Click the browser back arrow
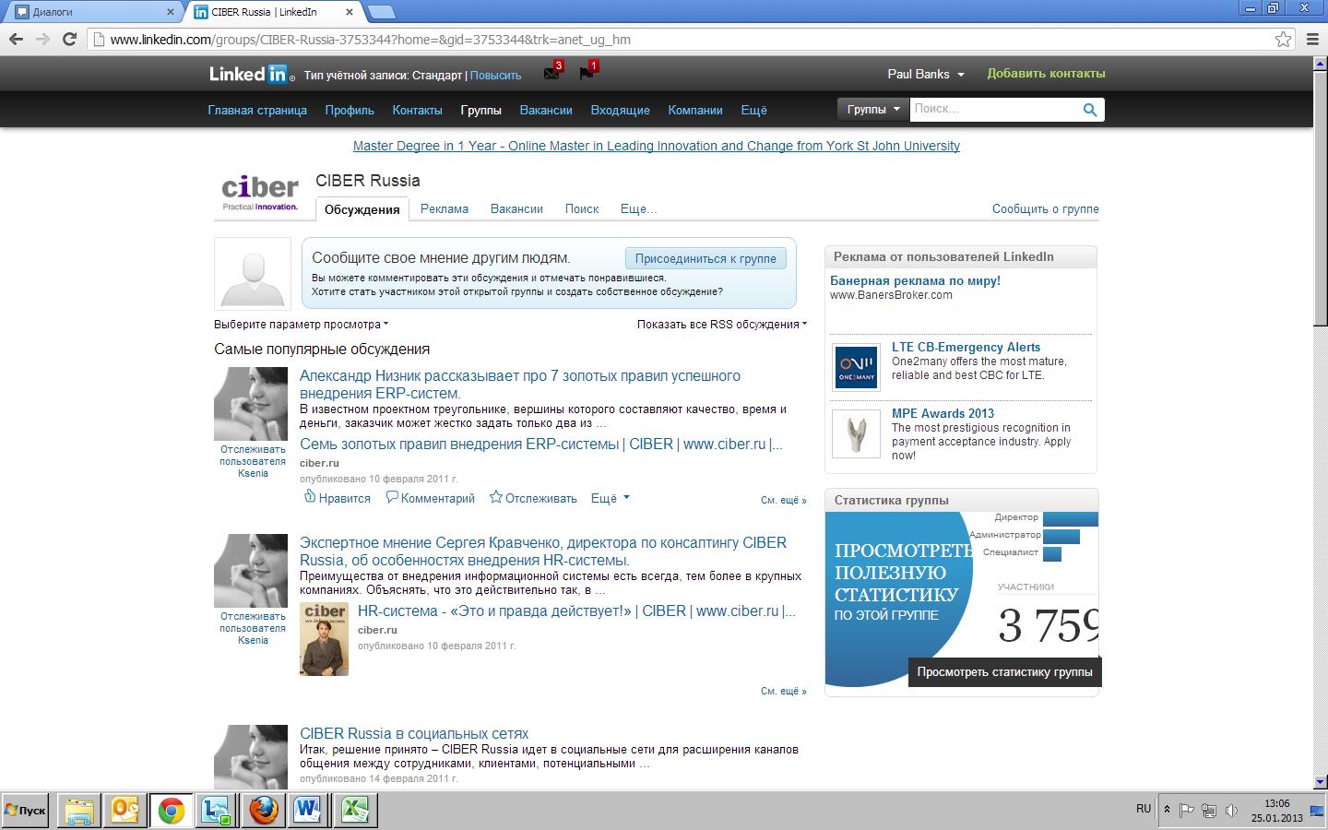Screen dimensions: 1328x830 [x=16, y=39]
